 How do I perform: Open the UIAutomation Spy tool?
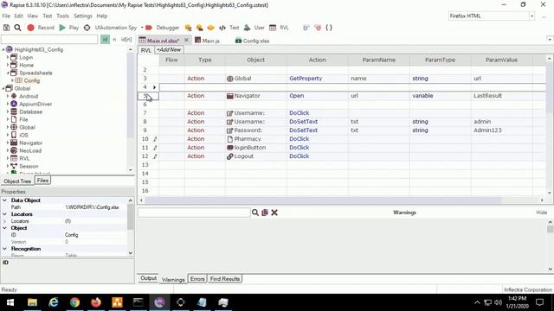coord(110,28)
